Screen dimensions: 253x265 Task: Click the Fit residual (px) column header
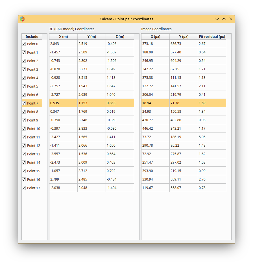(211, 36)
